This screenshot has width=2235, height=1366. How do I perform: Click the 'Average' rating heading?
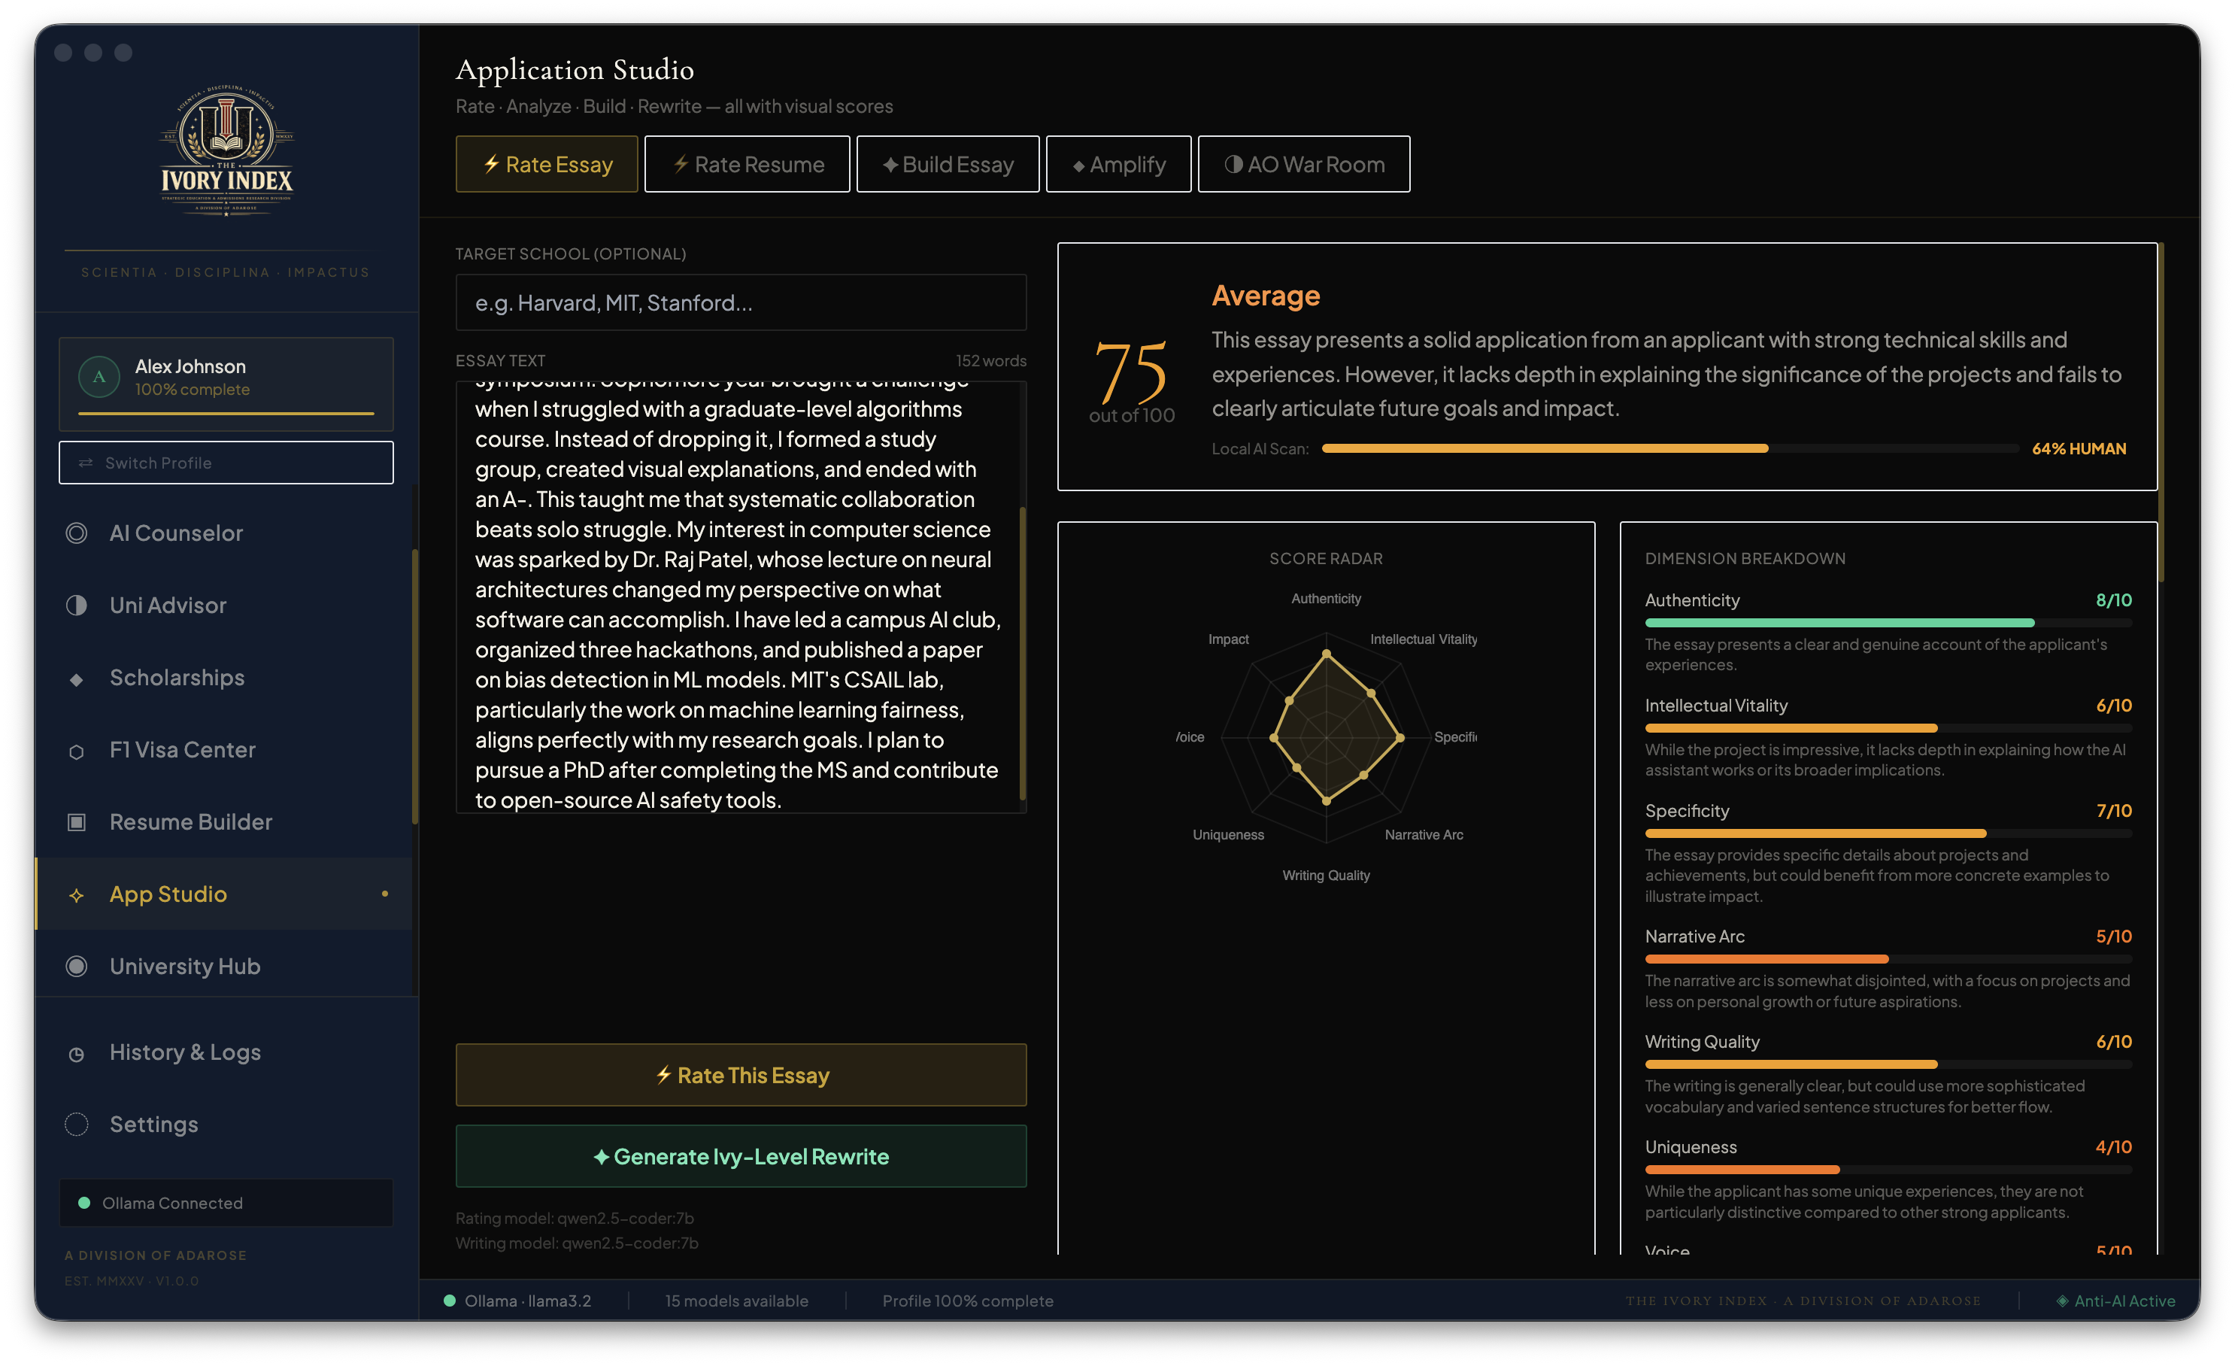coord(1266,296)
